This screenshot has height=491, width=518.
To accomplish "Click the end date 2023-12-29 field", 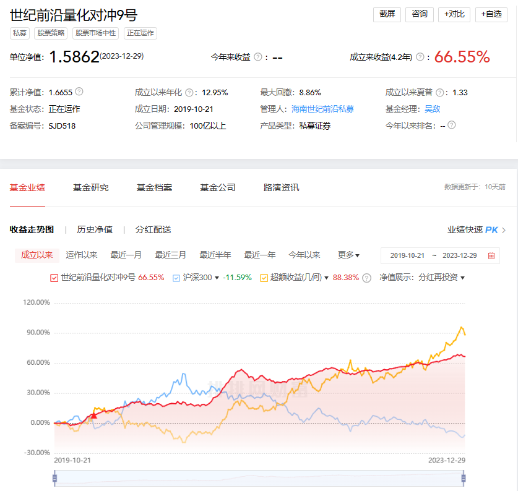I will coord(460,255).
